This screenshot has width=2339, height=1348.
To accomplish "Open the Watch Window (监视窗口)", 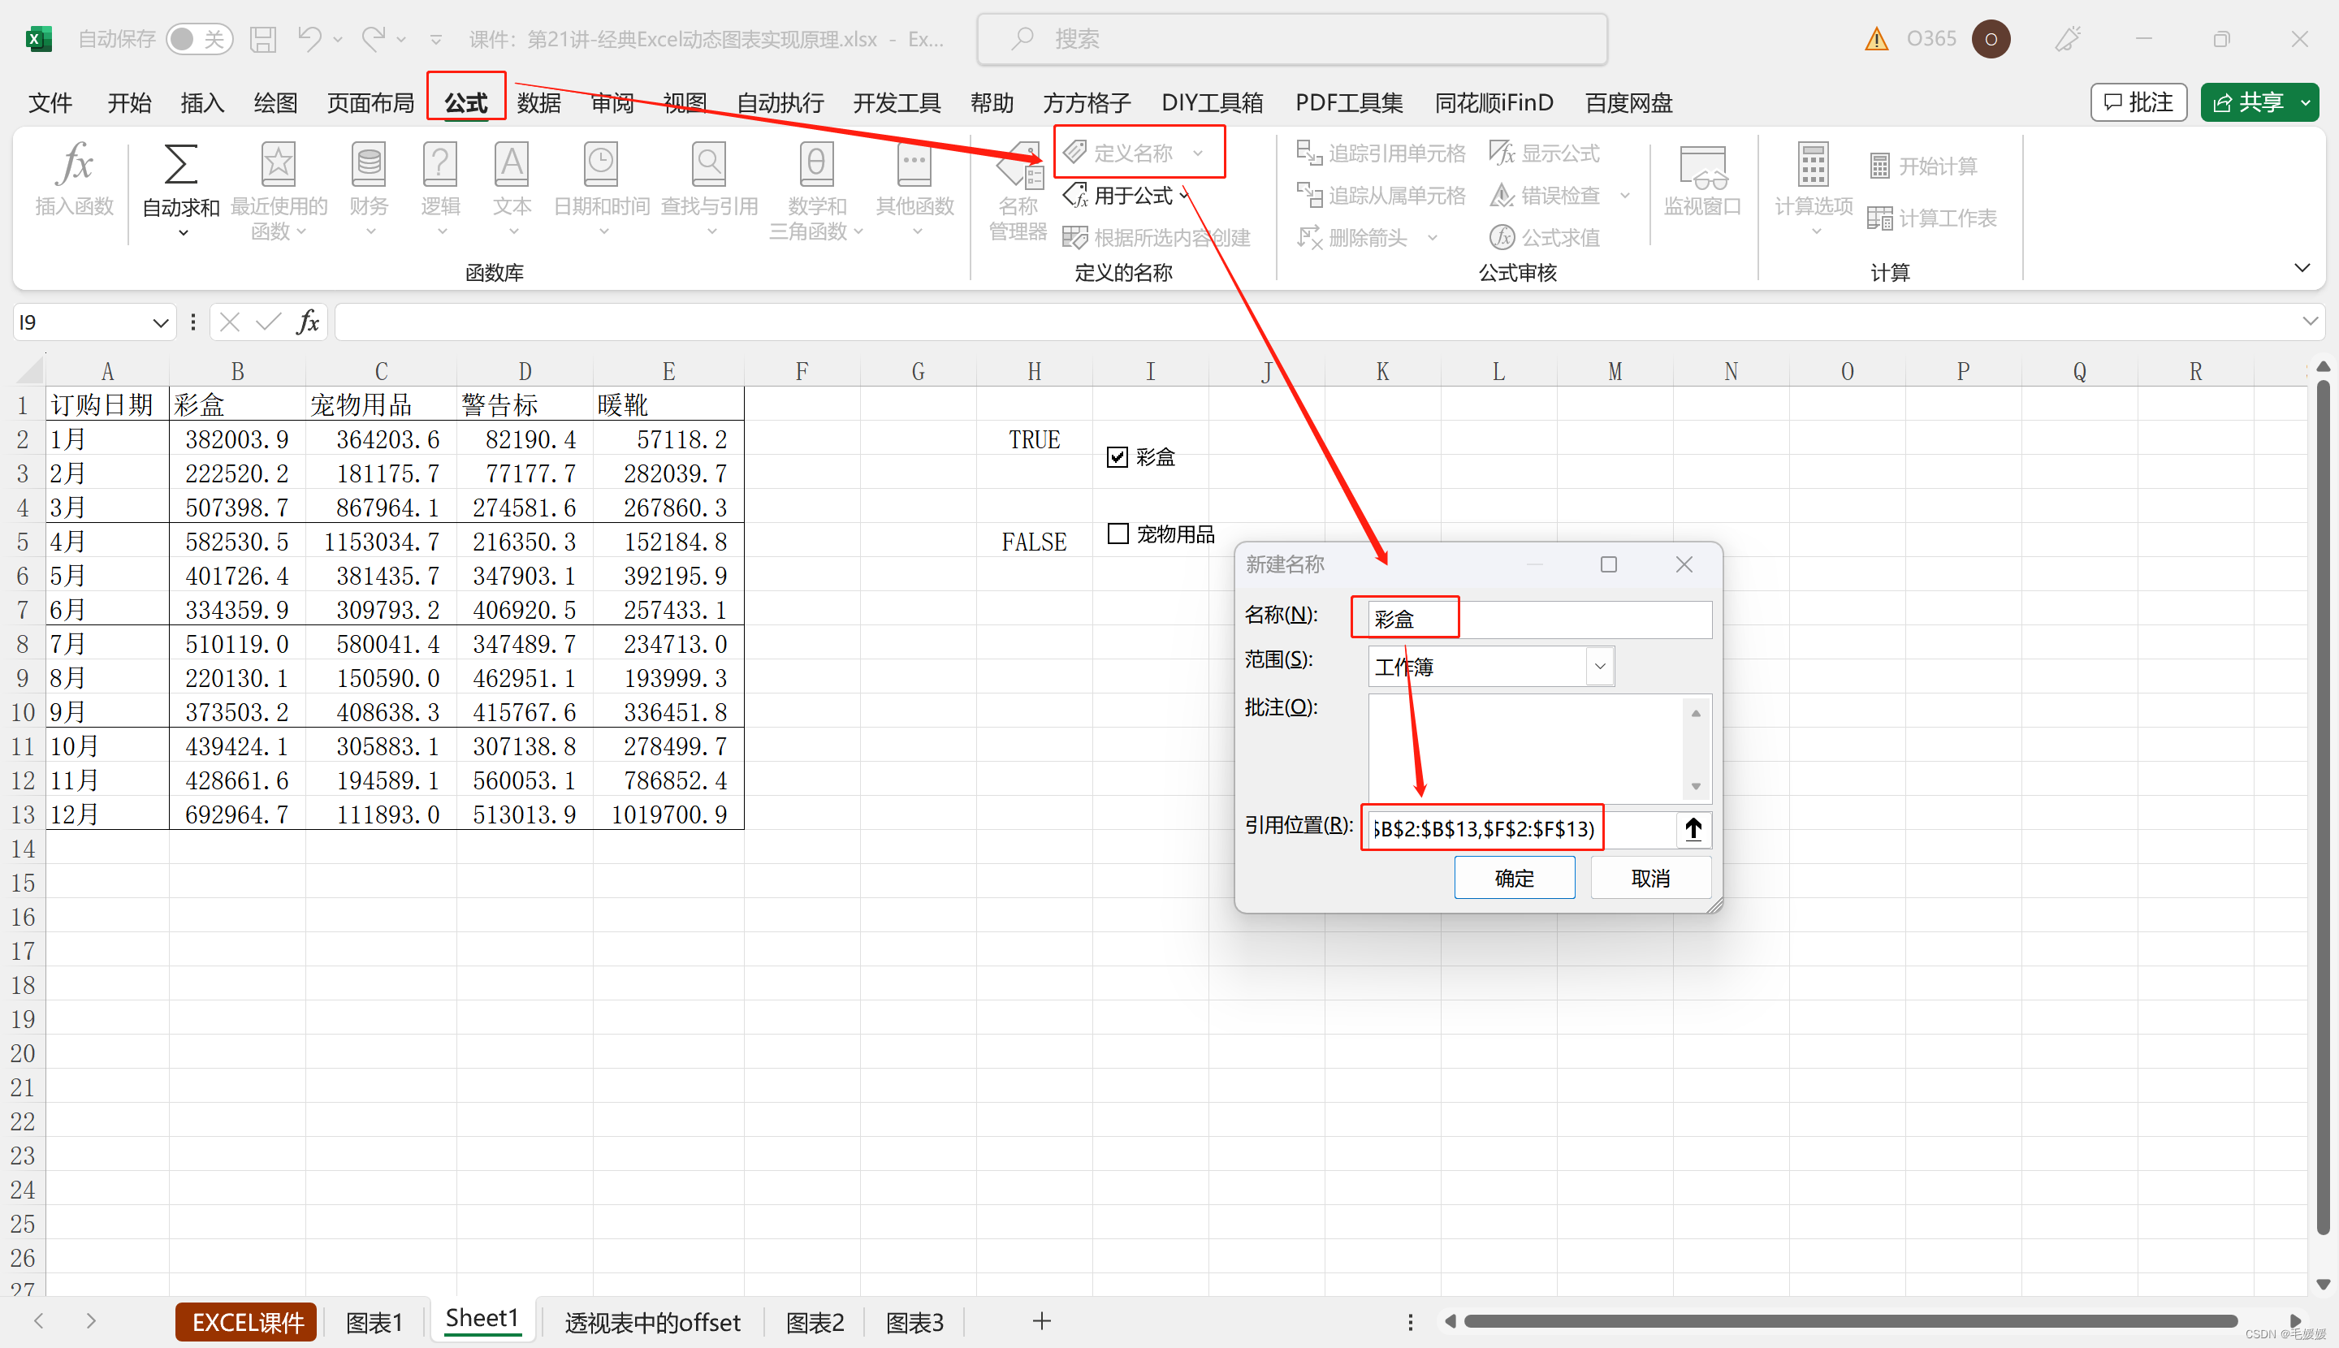I will 1702,180.
